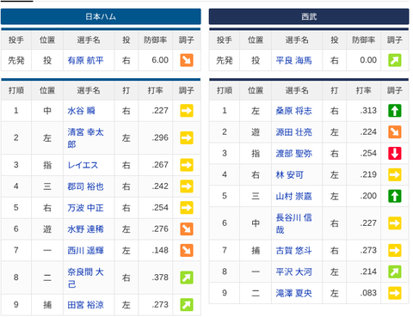
Task: Click 有原 航平's orange down-right condition arrow
Action: pos(187,60)
